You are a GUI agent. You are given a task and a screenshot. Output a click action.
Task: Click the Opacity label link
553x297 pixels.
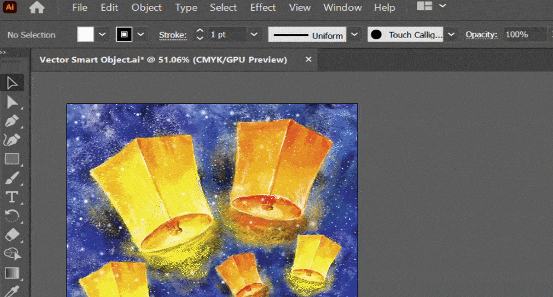click(x=481, y=34)
